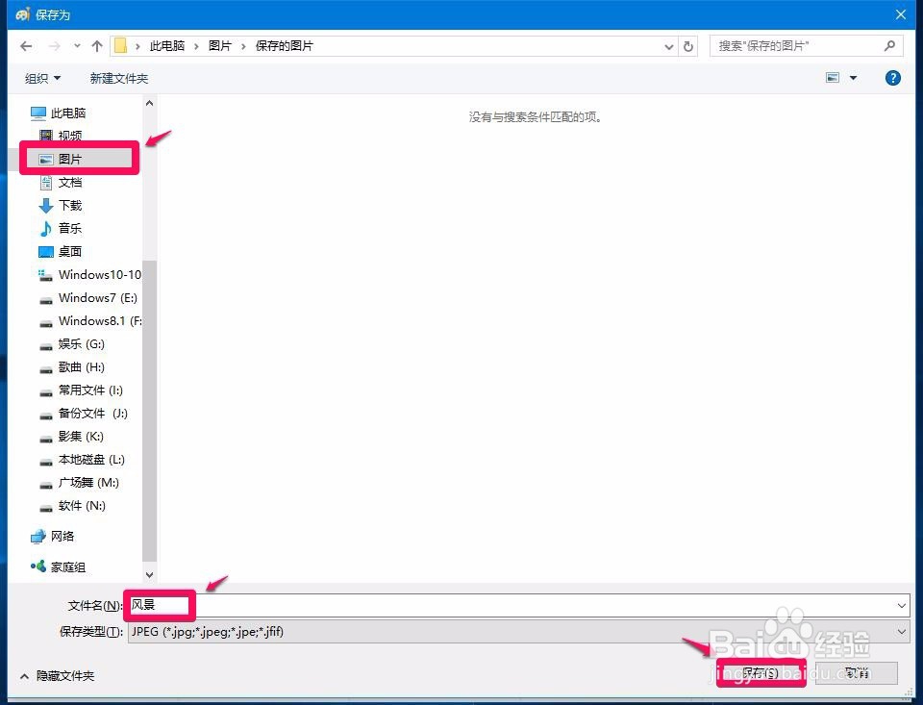Click the navigation pane scroll-up arrow
The height and width of the screenshot is (705, 923).
point(150,103)
